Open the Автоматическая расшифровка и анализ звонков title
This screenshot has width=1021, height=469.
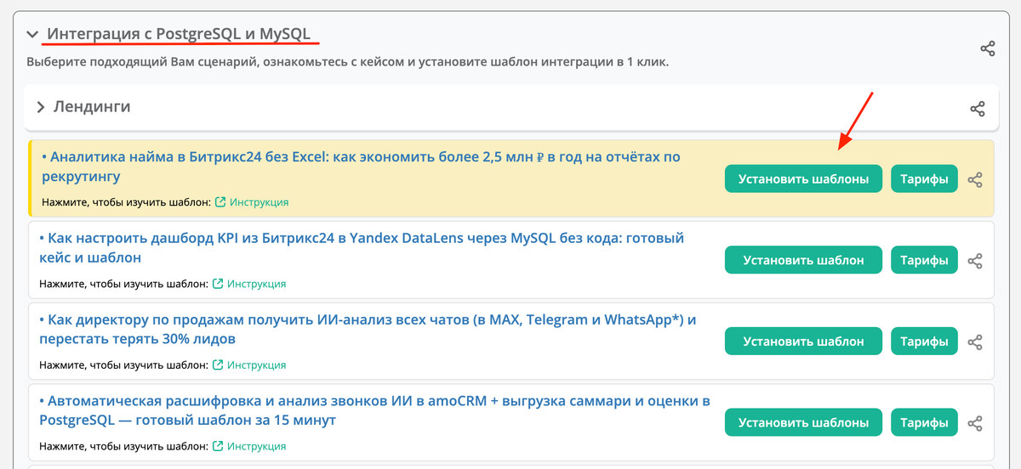[x=374, y=410]
